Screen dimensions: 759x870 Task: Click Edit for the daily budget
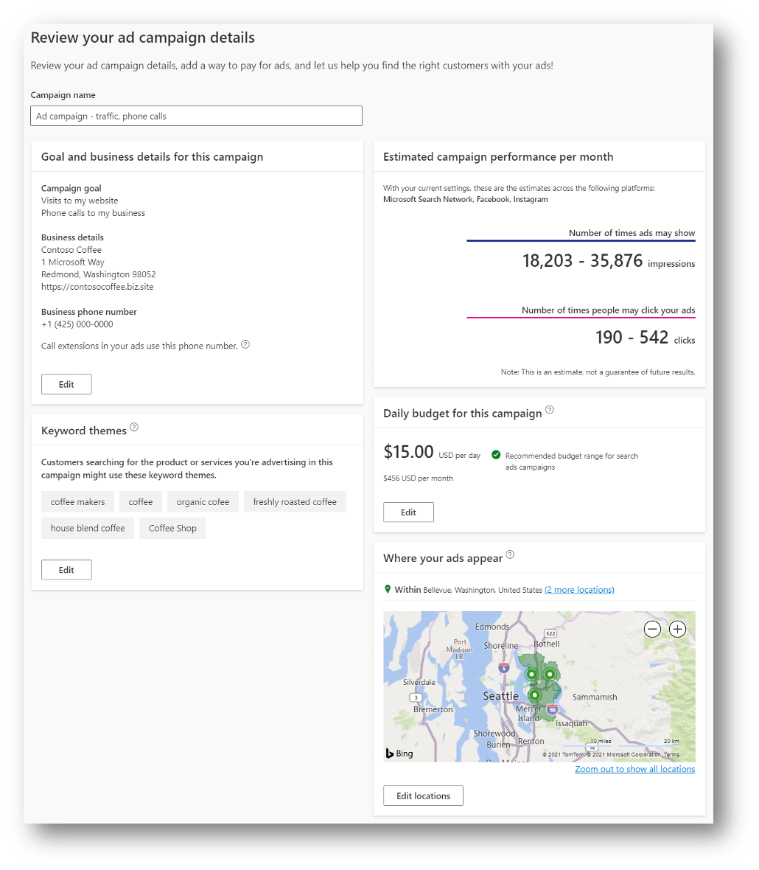(x=408, y=512)
